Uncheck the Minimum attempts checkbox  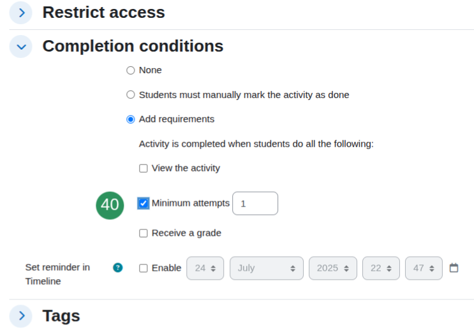144,203
